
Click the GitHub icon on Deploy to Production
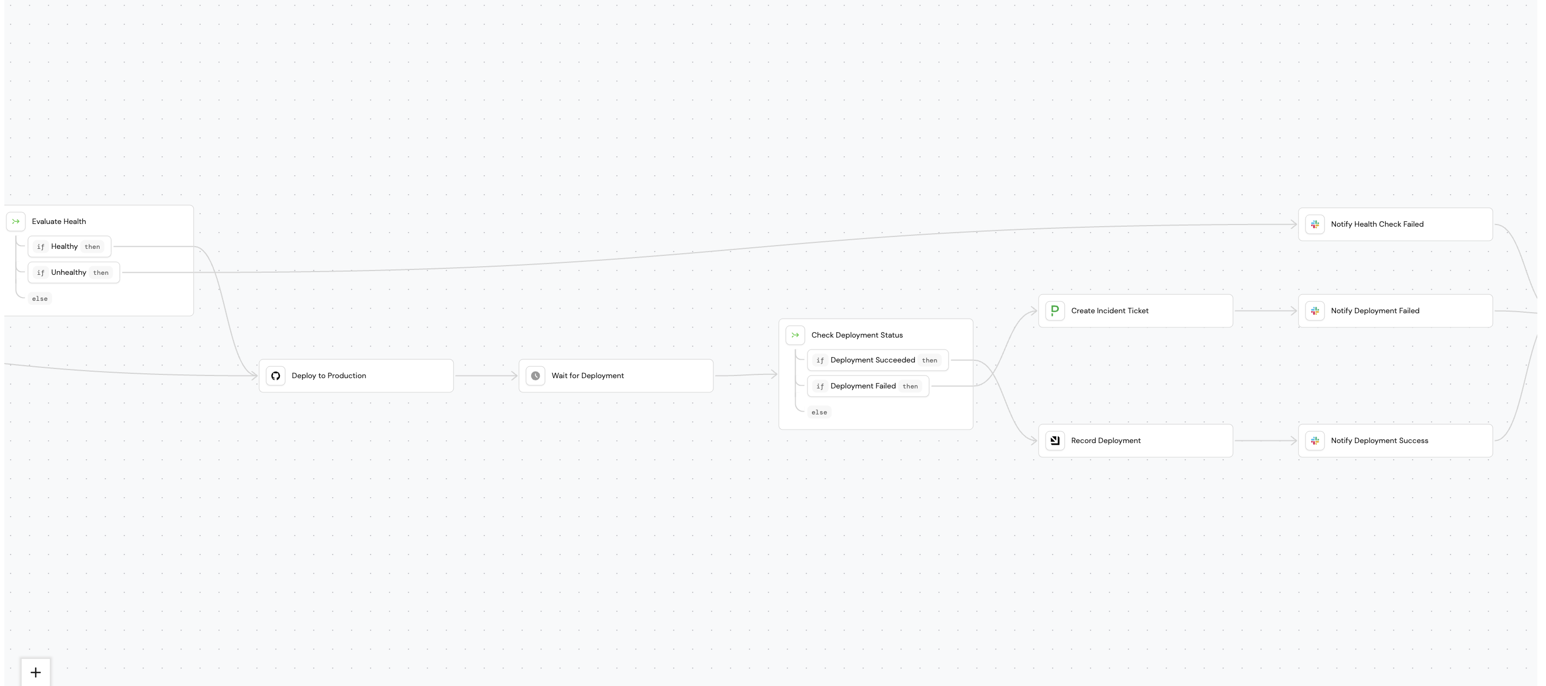point(276,376)
